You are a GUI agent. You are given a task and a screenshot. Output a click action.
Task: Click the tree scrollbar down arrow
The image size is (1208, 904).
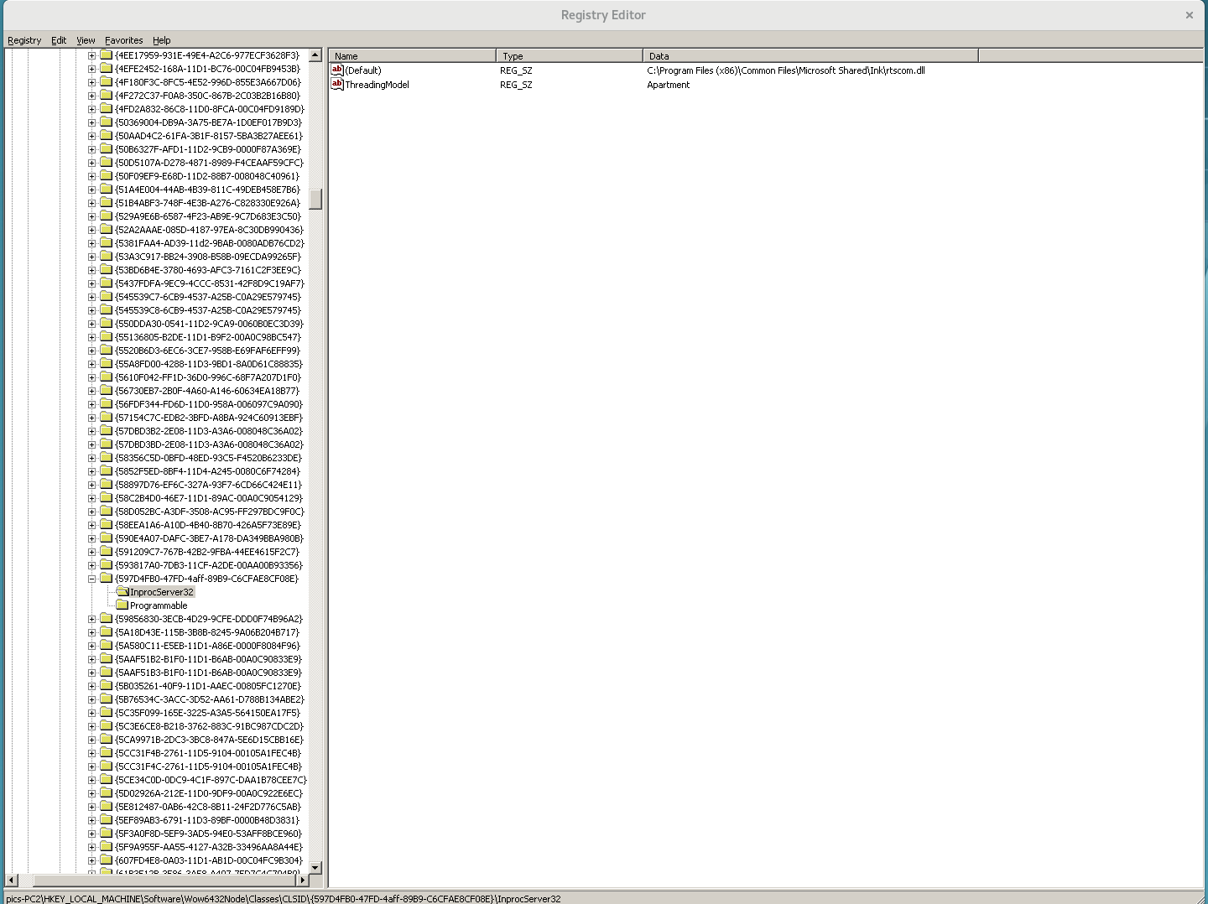[x=315, y=867]
